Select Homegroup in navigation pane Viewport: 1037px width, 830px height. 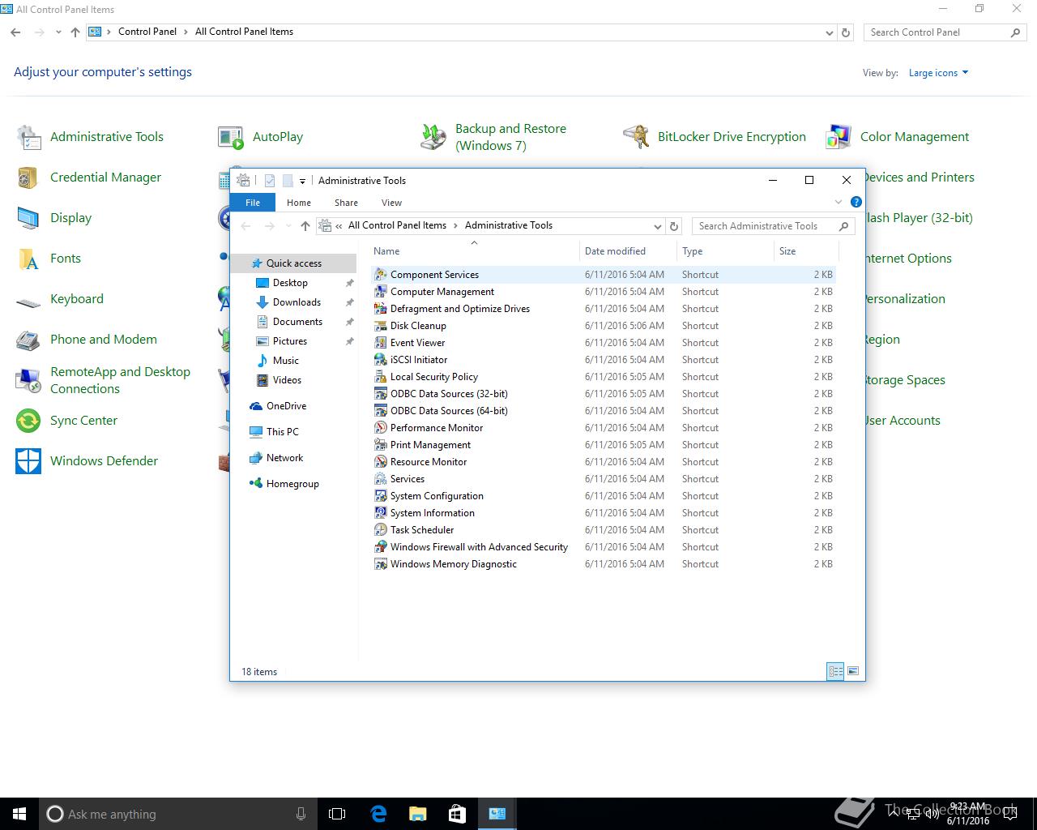tap(292, 484)
